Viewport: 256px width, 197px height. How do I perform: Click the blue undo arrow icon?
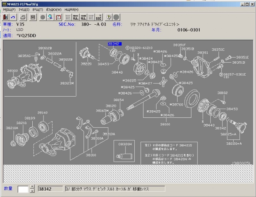click(x=13, y=17)
